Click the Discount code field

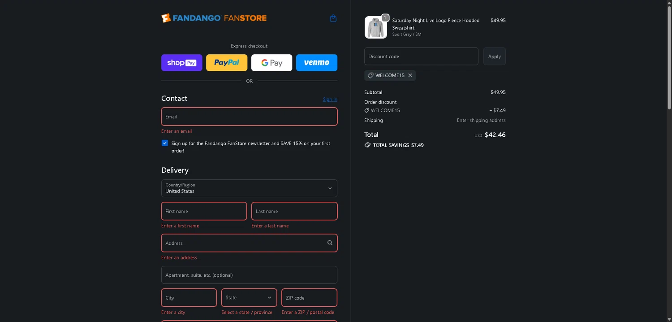click(x=421, y=57)
